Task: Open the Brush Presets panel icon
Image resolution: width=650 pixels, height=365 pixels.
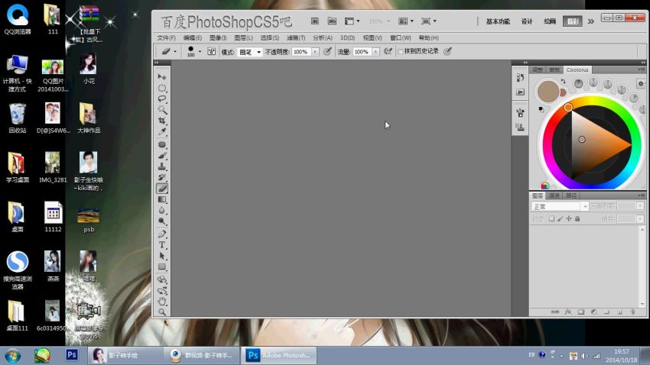Action: pos(520,112)
